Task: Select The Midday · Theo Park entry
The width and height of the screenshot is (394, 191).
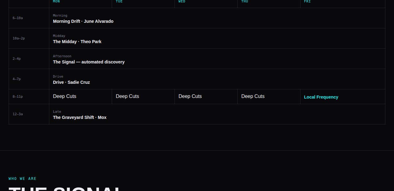Action: click(77, 42)
